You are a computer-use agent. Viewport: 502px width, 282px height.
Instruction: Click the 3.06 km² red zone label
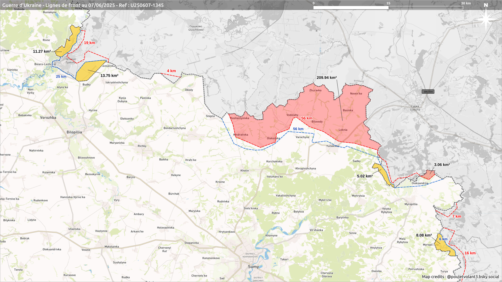(442, 165)
